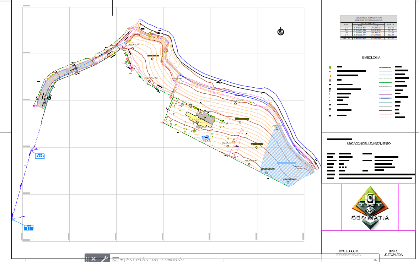The height and width of the screenshot is (262, 419).
Task: Select orange symbol in legend
Action: [330, 76]
